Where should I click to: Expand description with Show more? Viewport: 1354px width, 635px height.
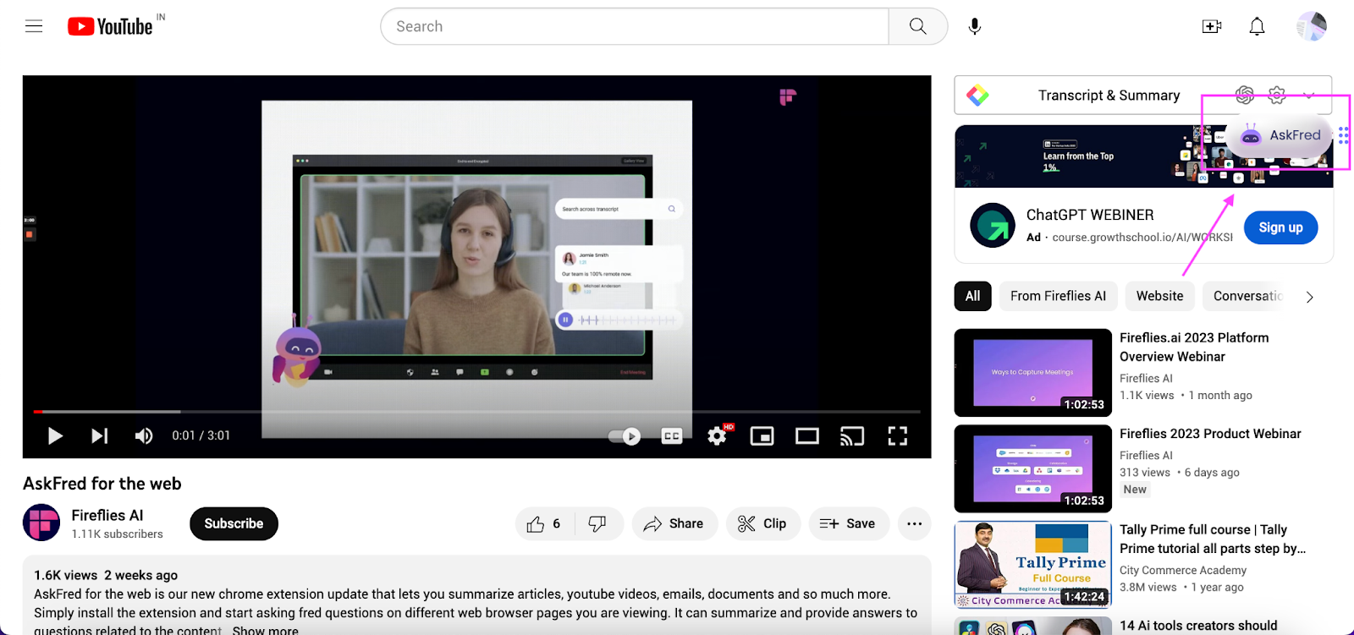point(265,630)
